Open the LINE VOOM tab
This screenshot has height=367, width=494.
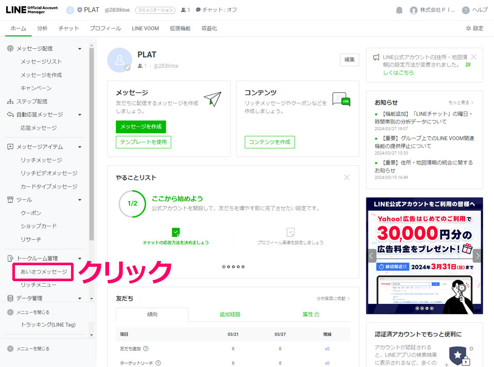[145, 28]
